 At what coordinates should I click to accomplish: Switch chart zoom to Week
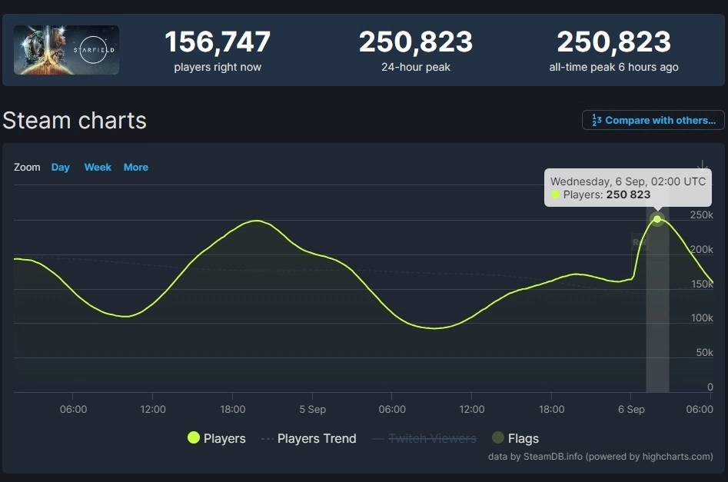point(98,167)
